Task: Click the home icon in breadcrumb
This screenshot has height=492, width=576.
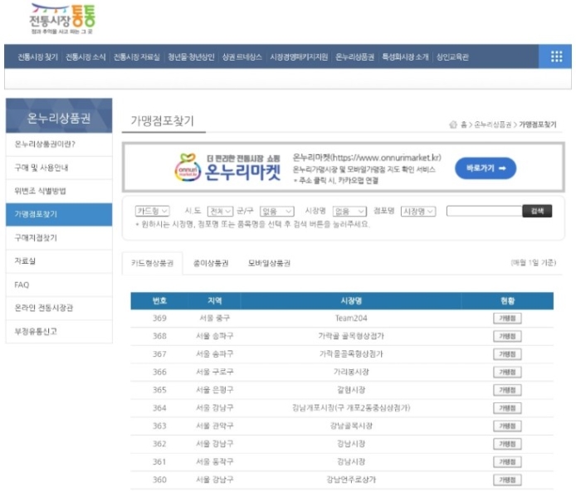Action: point(453,124)
